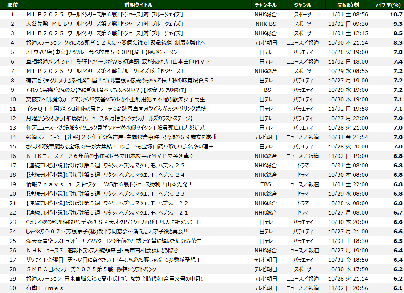Select the イッテQ program title
This screenshot has width=404, height=293.
[x=116, y=109]
